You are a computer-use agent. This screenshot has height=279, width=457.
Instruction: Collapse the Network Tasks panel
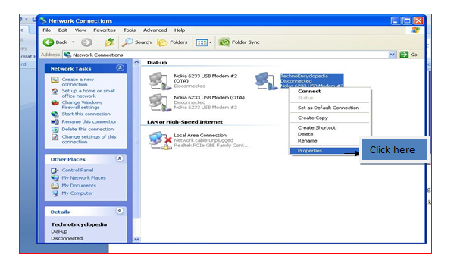[120, 68]
